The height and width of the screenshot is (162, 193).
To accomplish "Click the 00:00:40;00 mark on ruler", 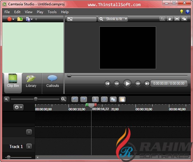I will 177,109.
